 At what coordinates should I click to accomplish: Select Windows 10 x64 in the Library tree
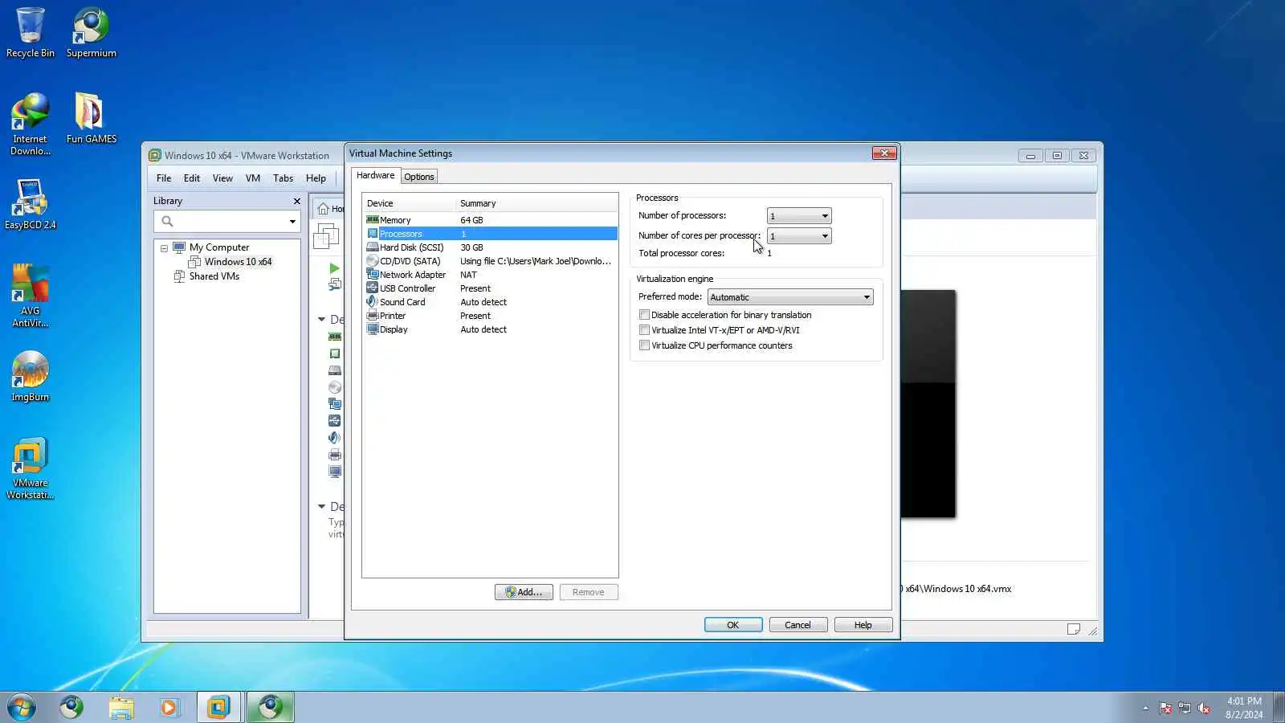click(238, 262)
